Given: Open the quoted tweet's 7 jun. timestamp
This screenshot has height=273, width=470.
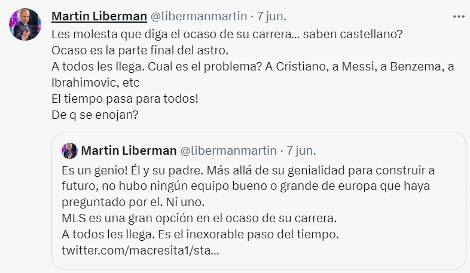Looking at the screenshot, I should tap(301, 150).
